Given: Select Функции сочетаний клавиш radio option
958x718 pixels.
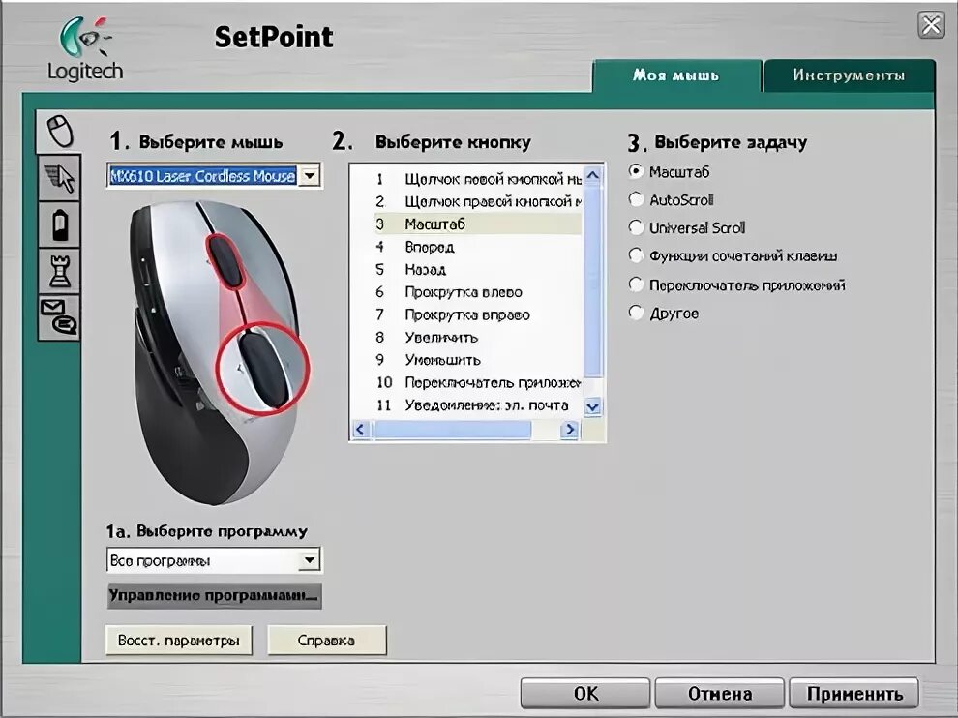Looking at the screenshot, I should 636,256.
